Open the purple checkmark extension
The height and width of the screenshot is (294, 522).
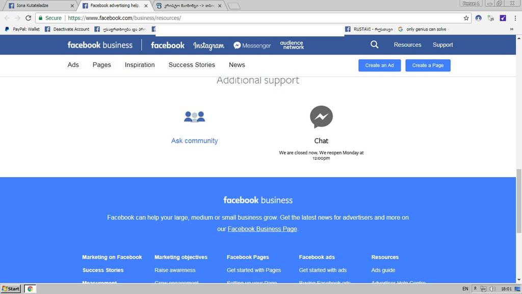[x=503, y=18]
